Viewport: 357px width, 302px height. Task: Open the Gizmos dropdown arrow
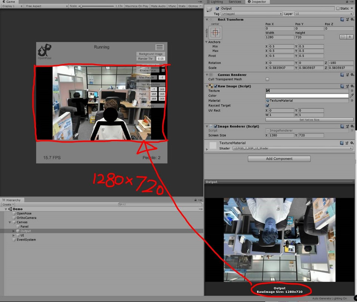(x=201, y=6)
